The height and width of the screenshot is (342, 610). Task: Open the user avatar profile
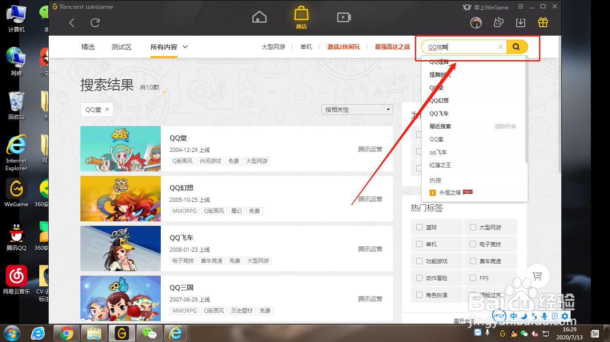coord(476,22)
